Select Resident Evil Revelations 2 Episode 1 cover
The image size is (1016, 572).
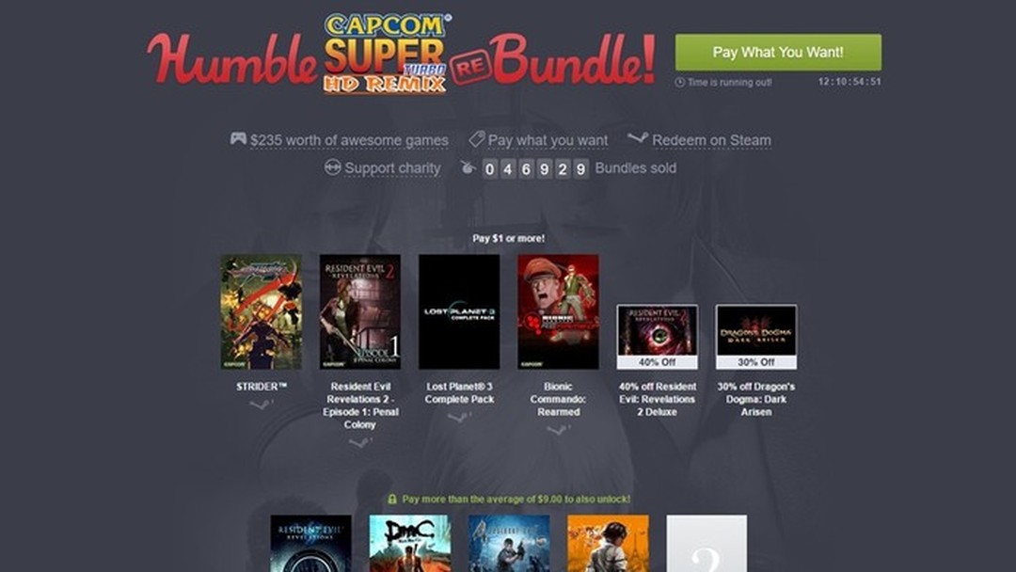coord(360,311)
